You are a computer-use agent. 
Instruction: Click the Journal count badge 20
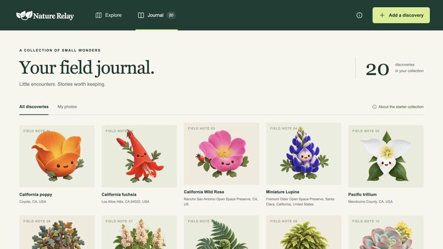[171, 15]
